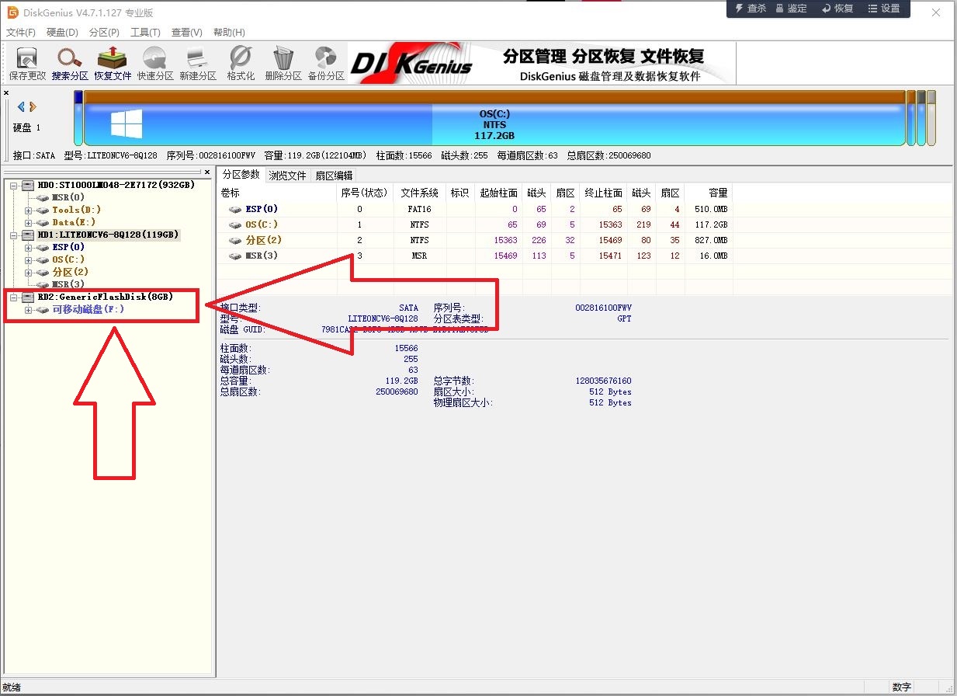Click the MSR(3) row icon in partition table
This screenshot has height=696, width=957.
coord(234,256)
